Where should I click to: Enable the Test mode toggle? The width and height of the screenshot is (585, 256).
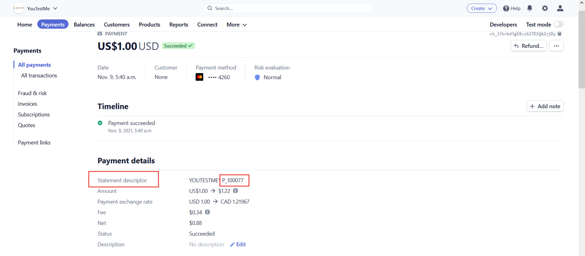coord(558,24)
